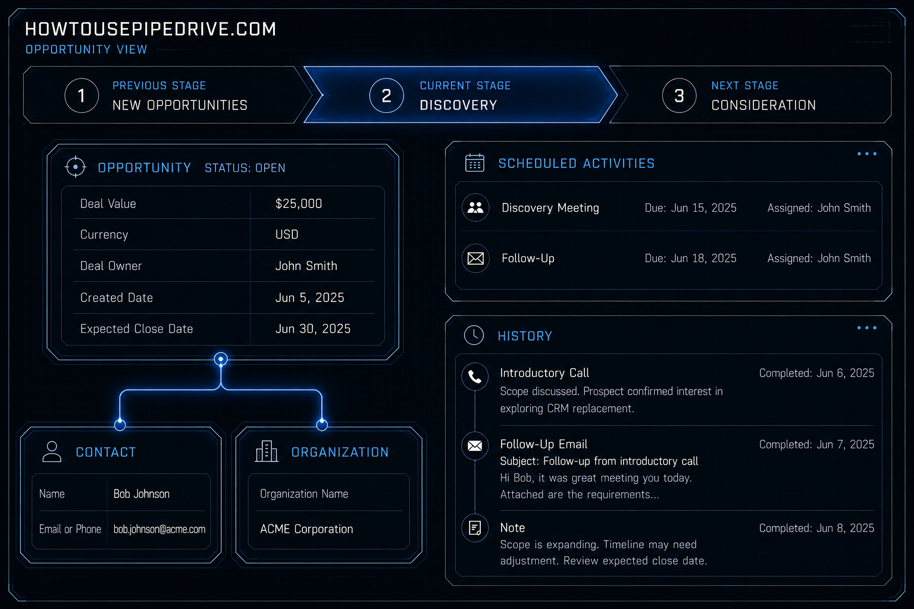Click the Discovery Meeting people icon
Image resolution: width=914 pixels, height=609 pixels.
(x=475, y=208)
